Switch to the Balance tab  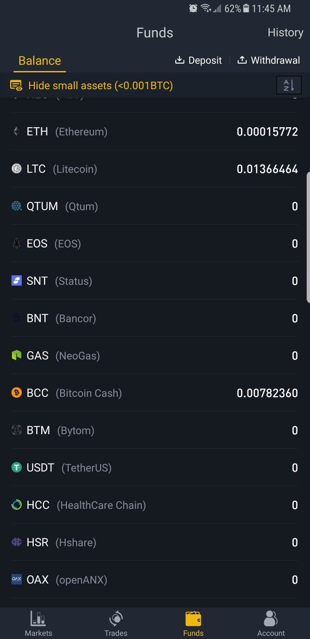[x=39, y=60]
